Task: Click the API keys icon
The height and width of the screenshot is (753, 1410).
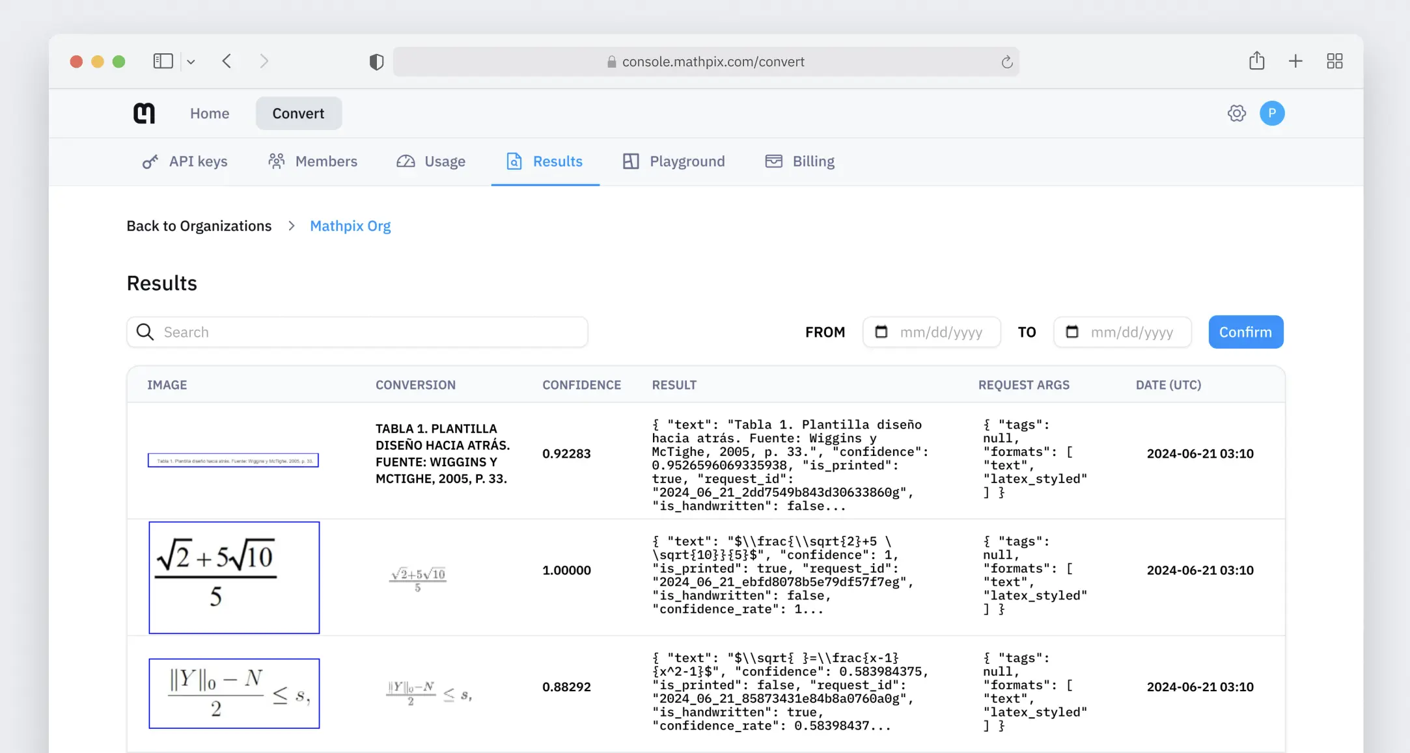Action: (149, 161)
